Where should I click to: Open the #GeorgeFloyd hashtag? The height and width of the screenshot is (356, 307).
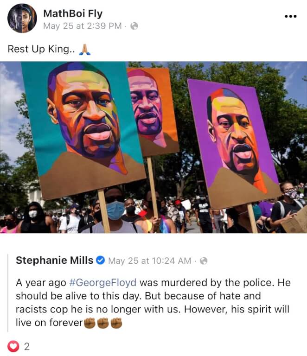[x=102, y=283]
